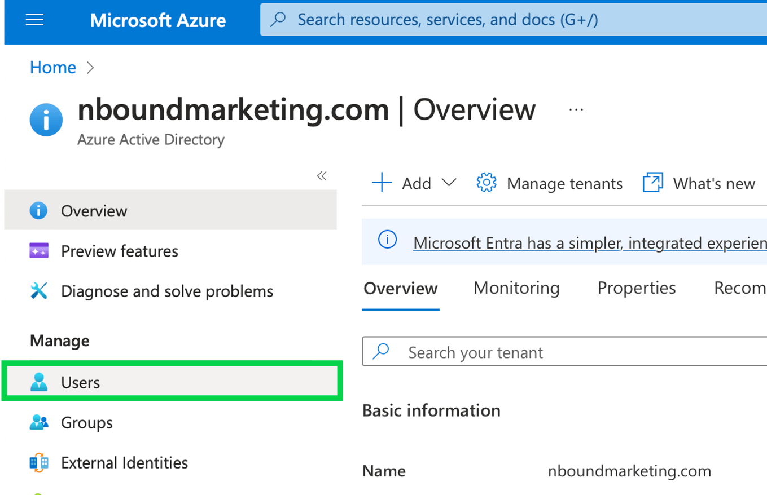
Task: Open the Azure portal hamburger menu
Action: pyautogui.click(x=34, y=20)
